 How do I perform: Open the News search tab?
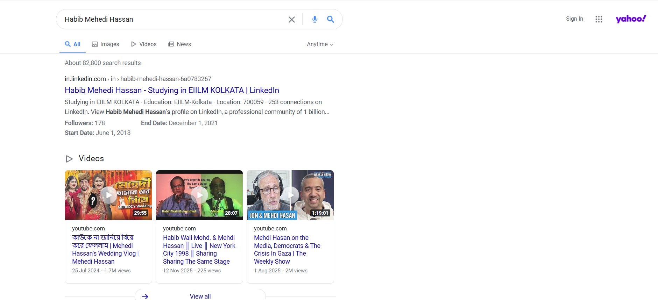tap(179, 44)
